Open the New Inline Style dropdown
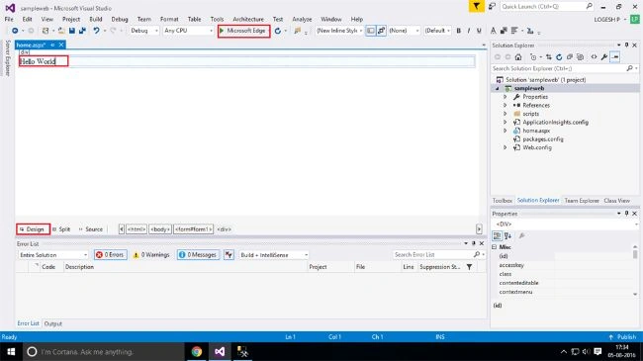The height and width of the screenshot is (361, 643). [x=339, y=31]
